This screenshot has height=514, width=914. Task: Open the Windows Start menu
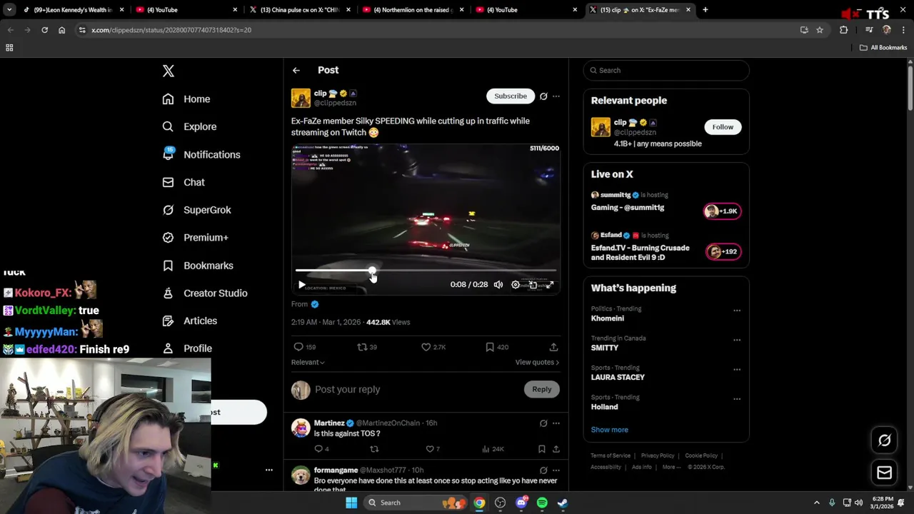point(351,503)
